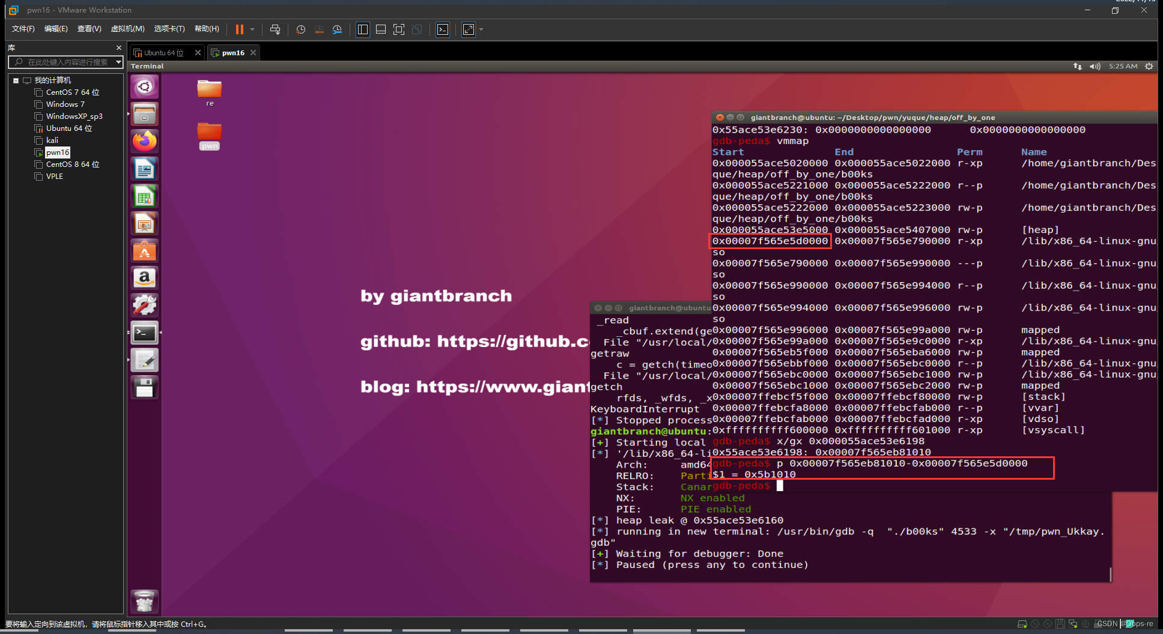Toggle the thumbnail bar view
This screenshot has width=1163, height=634.
[x=381, y=29]
